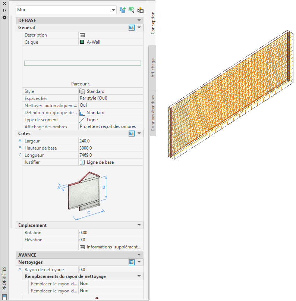Image resolution: width=296 pixels, height=301 pixels.
Task: Collapse the DE BASE section
Action: pos(139,20)
